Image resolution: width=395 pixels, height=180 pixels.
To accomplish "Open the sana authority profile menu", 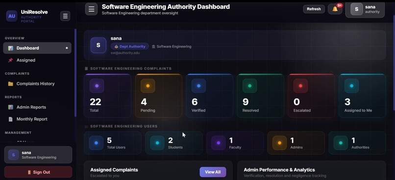I will 365,10.
